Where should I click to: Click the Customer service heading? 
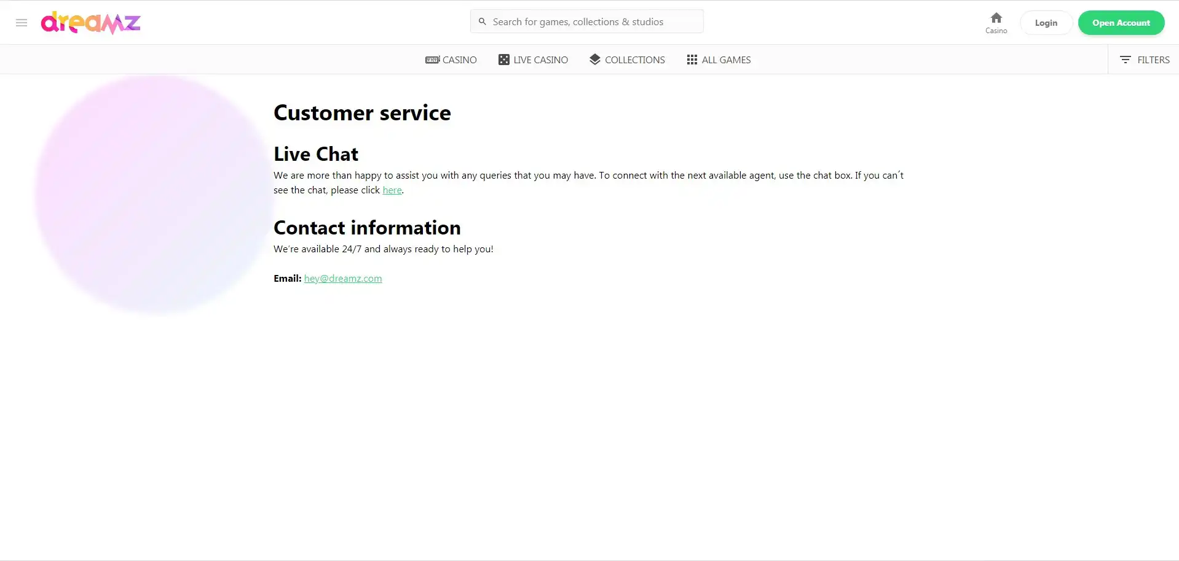pyautogui.click(x=362, y=113)
